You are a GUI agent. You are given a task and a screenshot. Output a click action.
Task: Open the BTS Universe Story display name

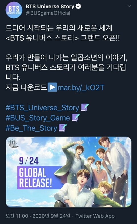(50, 7)
